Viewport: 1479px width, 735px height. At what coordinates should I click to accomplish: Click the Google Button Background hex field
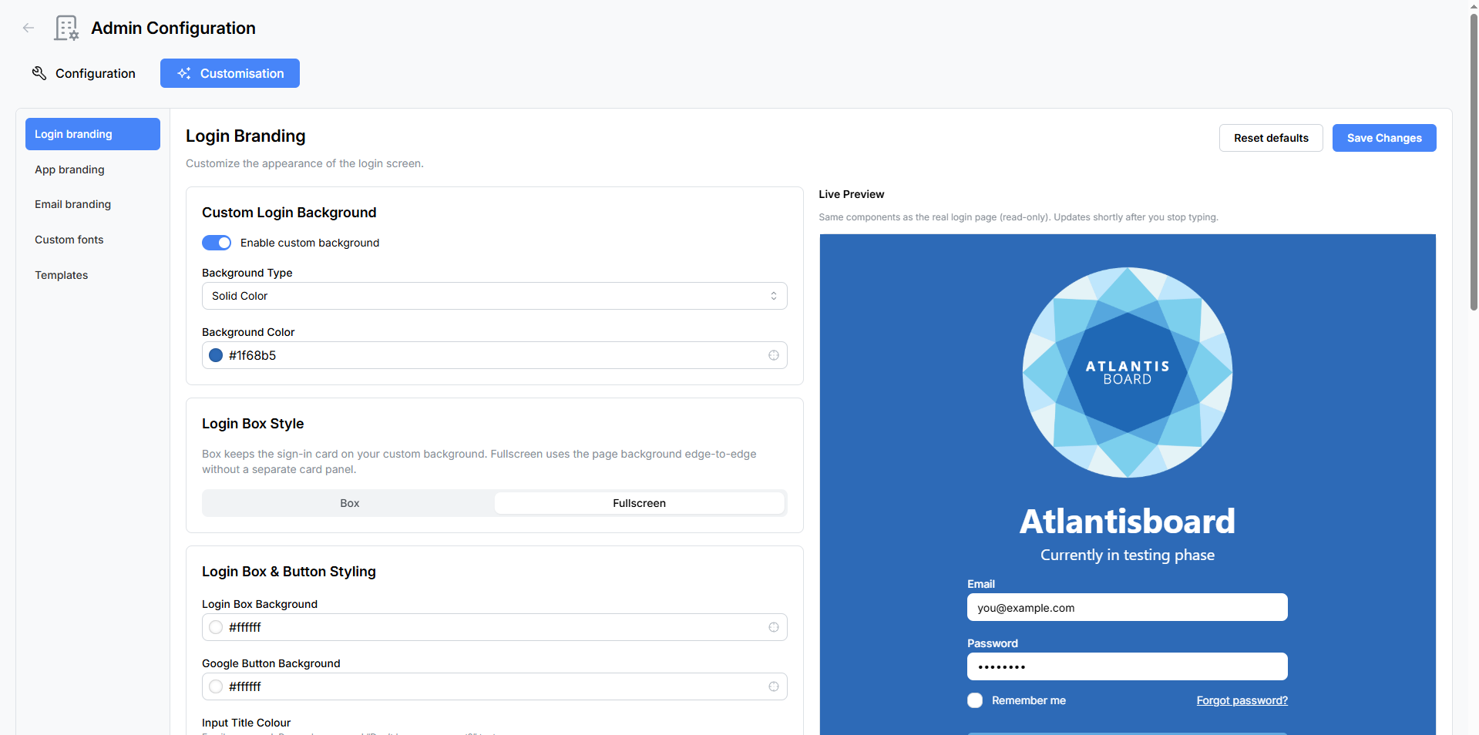[494, 686]
